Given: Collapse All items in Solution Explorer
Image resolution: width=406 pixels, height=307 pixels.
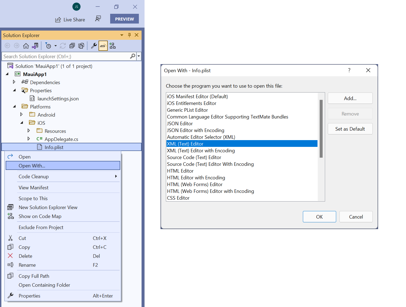Looking at the screenshot, I should [72, 45].
